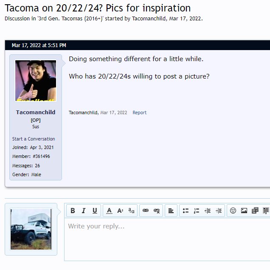Click the insert link icon
The height and width of the screenshot is (270, 270).
[x=146, y=211]
